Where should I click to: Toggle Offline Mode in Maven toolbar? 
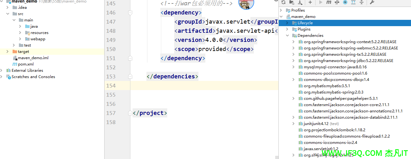tap(337, 3)
